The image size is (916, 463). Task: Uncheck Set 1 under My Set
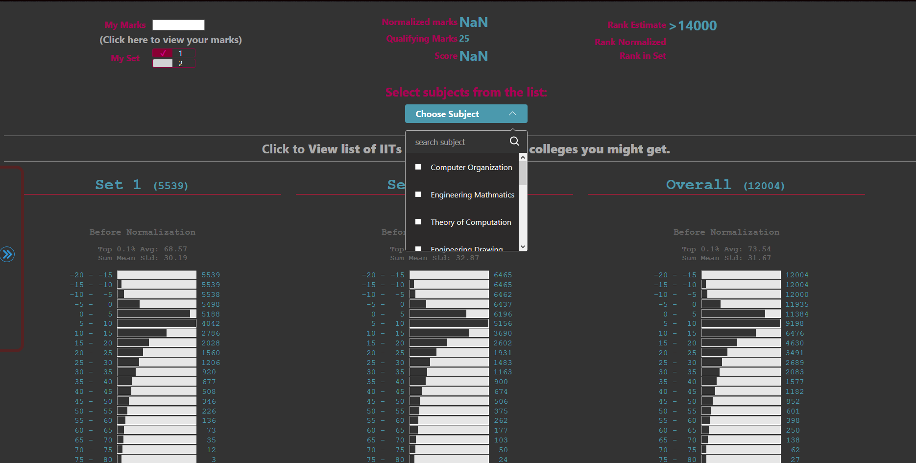click(162, 52)
